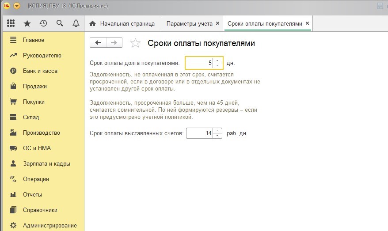Switch to the Параметры учета tab
This screenshot has height=231, width=388.
point(189,23)
